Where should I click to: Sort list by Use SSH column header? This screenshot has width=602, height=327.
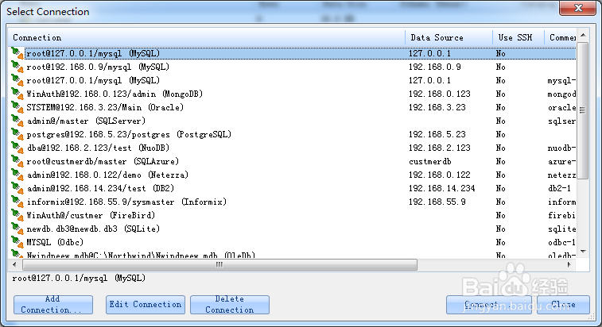click(x=518, y=37)
